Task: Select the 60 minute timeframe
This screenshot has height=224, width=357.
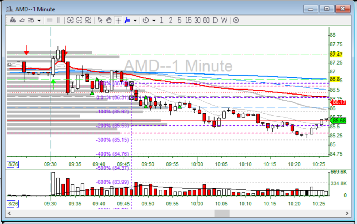Action: click(206, 20)
